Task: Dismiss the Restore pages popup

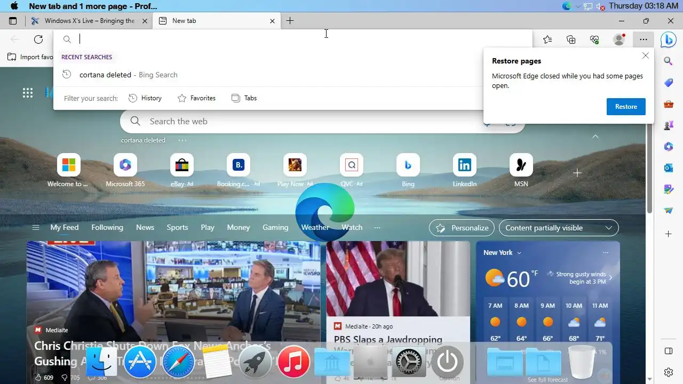Action: (646, 55)
